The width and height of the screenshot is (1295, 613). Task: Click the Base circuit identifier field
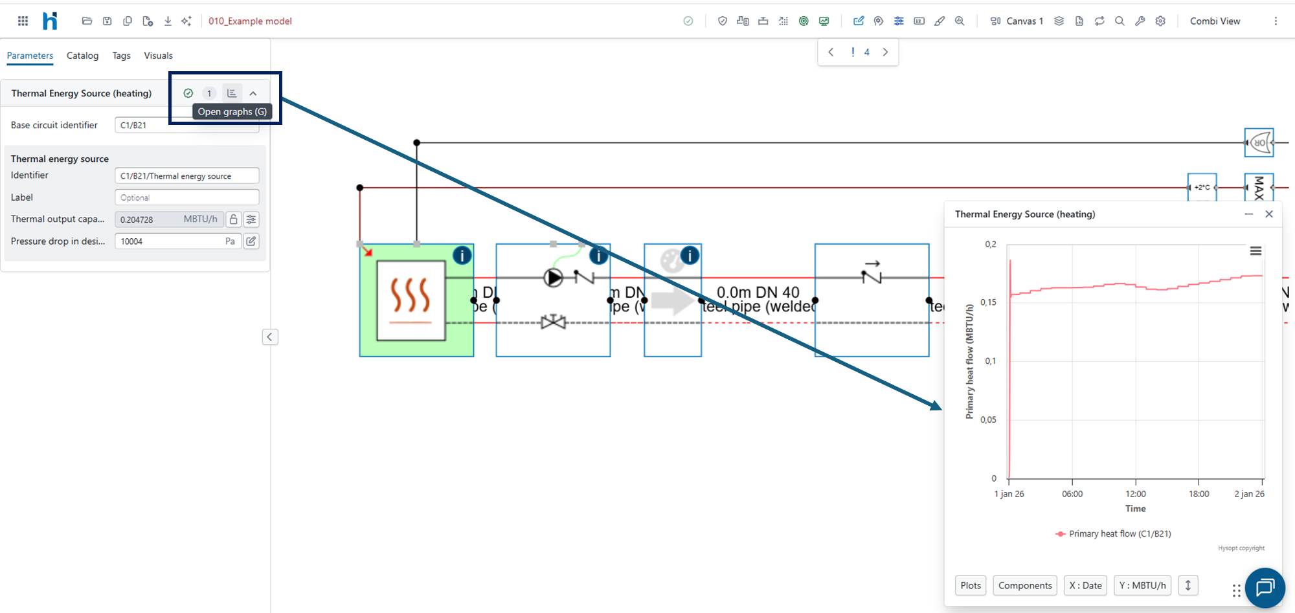tap(187, 125)
